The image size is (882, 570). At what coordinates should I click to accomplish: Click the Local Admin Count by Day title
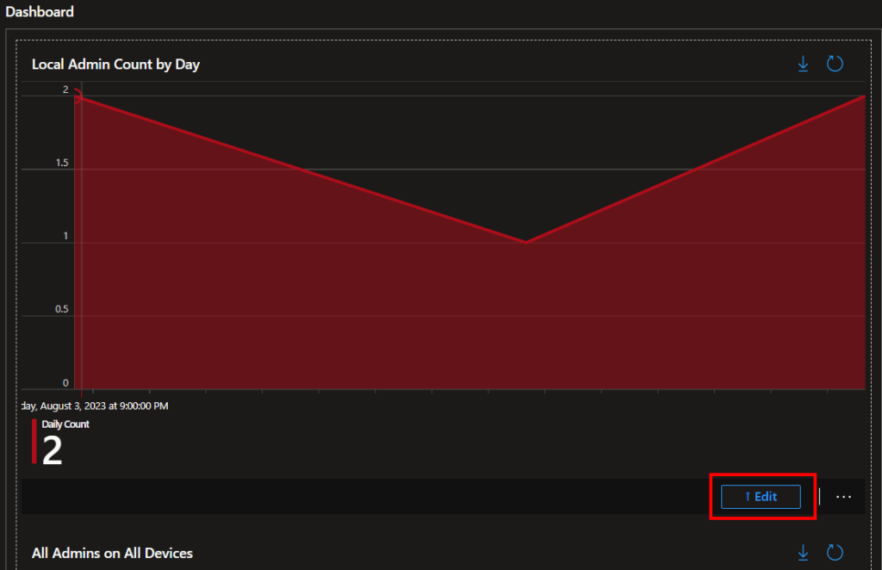(115, 65)
